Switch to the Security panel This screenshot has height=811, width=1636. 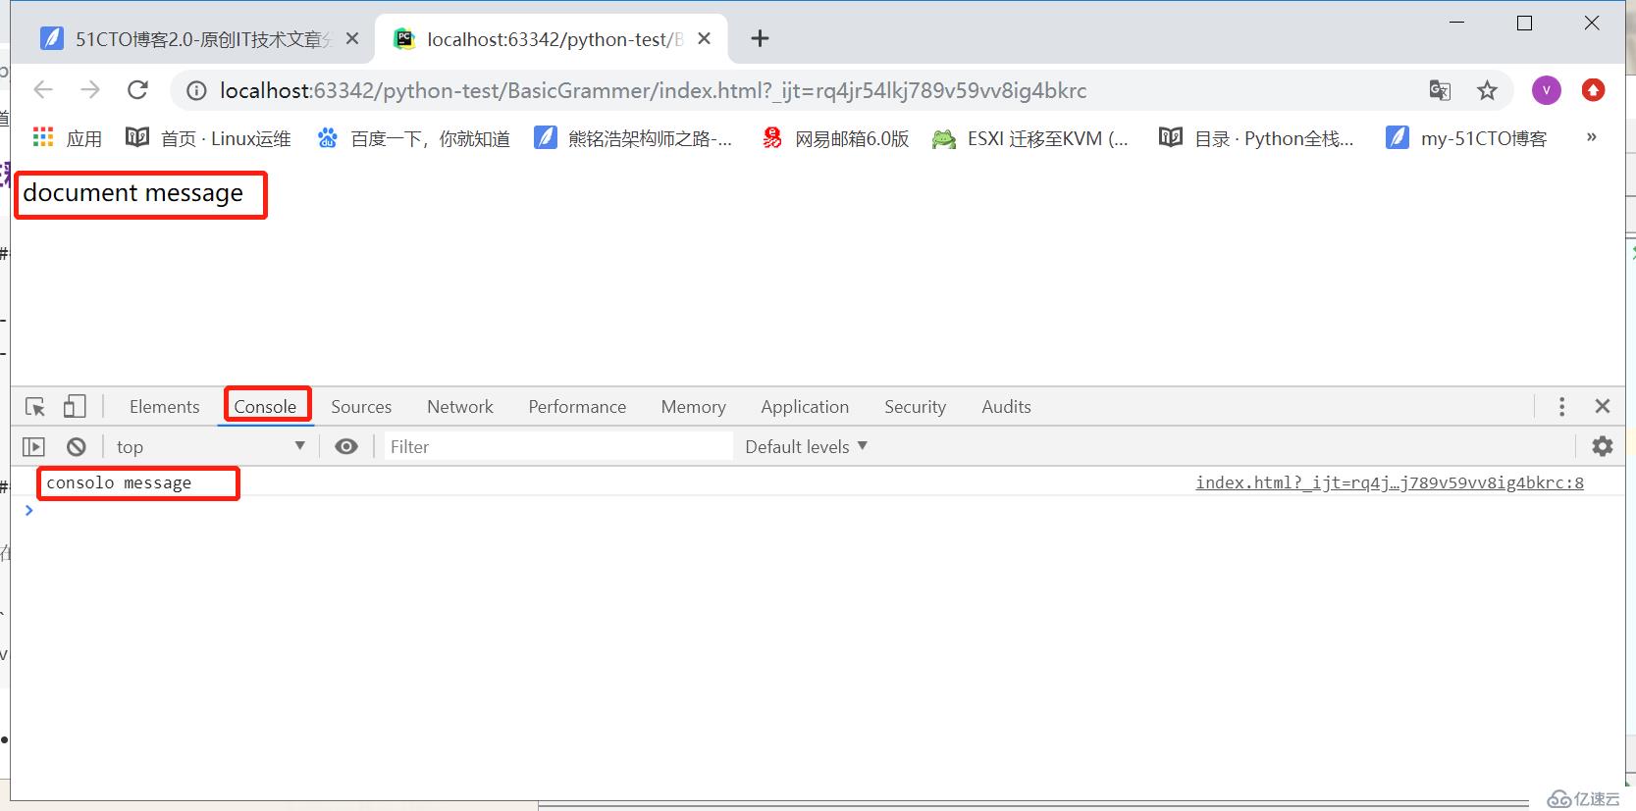(x=915, y=407)
